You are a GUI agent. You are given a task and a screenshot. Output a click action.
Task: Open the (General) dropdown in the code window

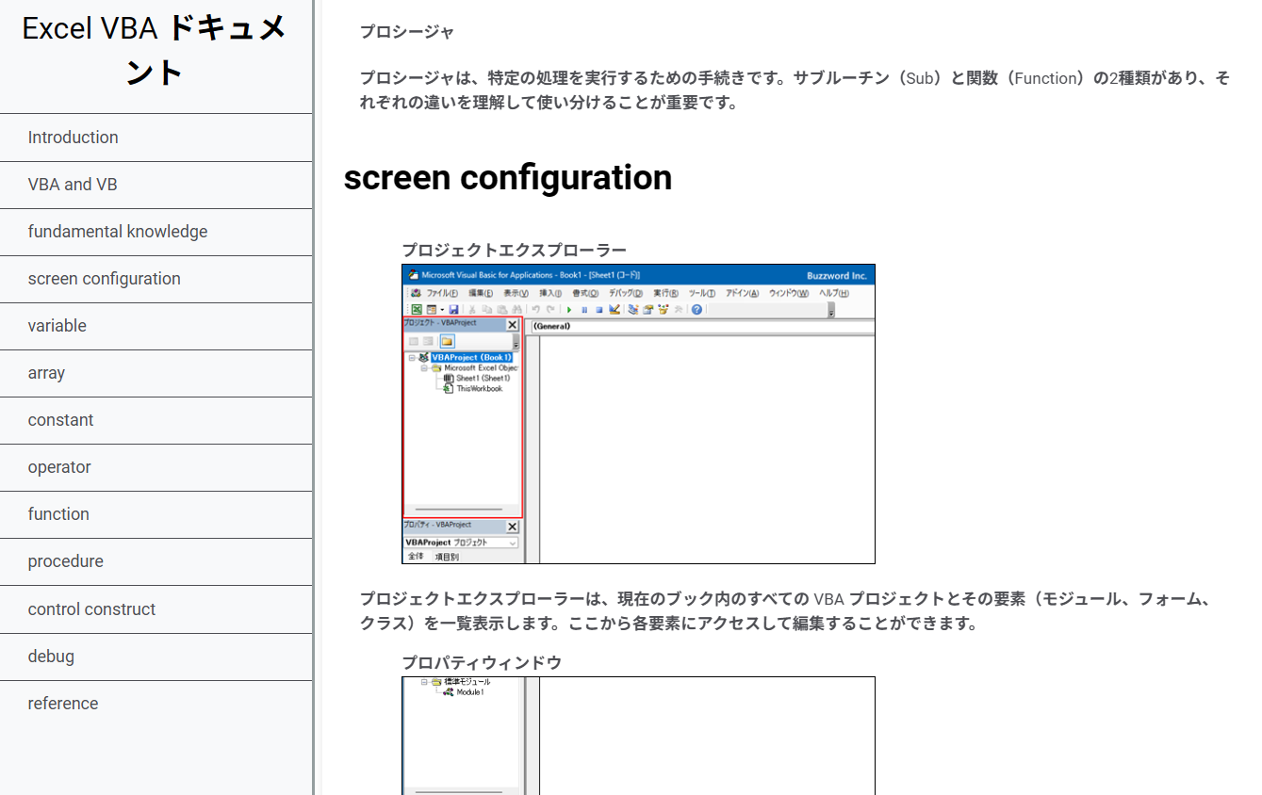coord(565,327)
